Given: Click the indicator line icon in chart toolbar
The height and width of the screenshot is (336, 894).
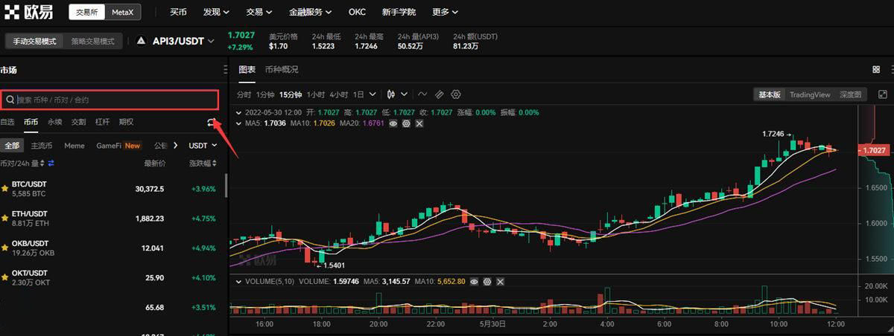Looking at the screenshot, I should [x=422, y=94].
